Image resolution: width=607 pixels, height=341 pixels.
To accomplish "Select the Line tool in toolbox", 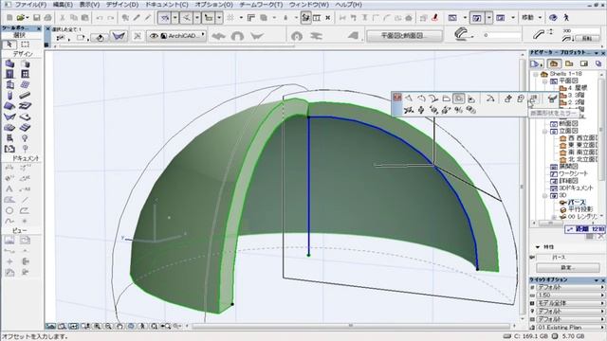I will click(x=26, y=200).
